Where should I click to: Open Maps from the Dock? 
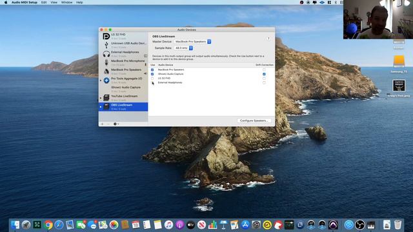pos(103,225)
